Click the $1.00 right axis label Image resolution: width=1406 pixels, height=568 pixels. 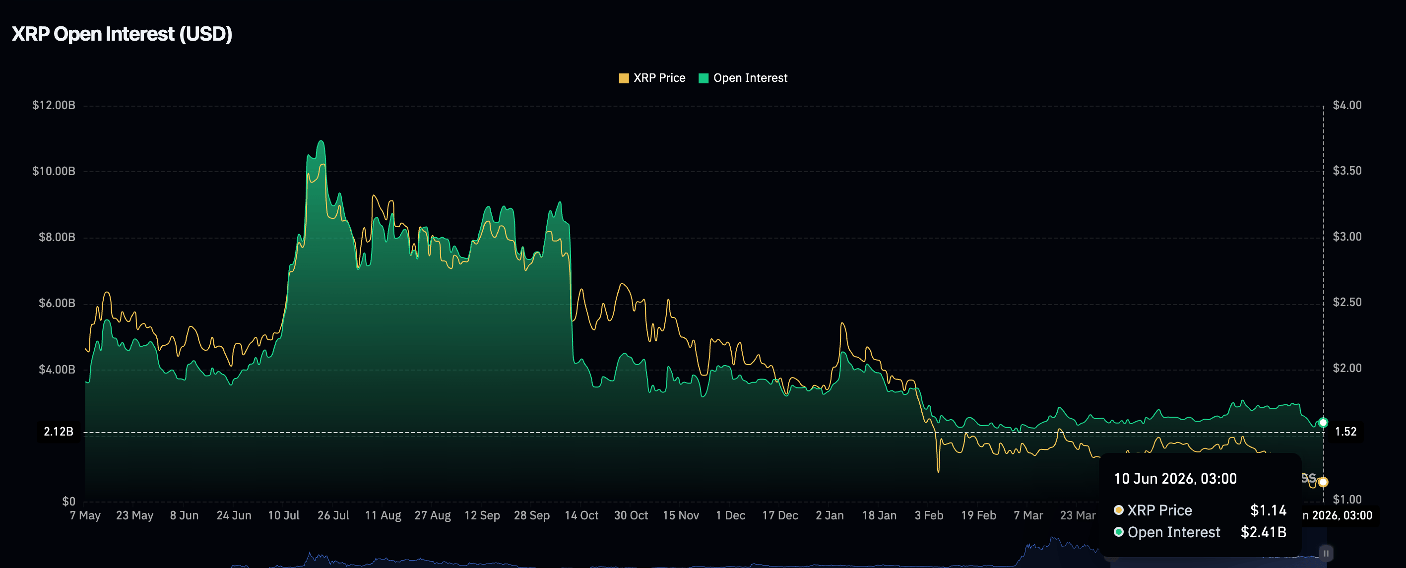[1347, 499]
